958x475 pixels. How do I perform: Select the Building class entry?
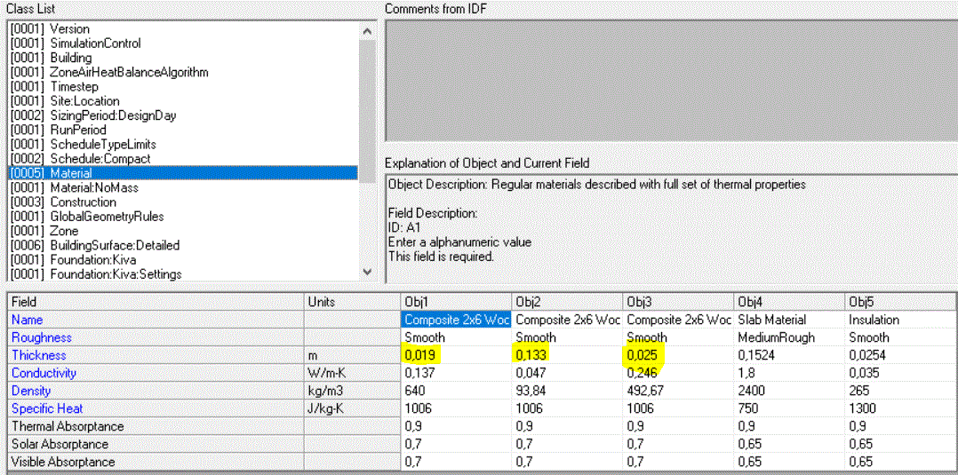(x=183, y=58)
